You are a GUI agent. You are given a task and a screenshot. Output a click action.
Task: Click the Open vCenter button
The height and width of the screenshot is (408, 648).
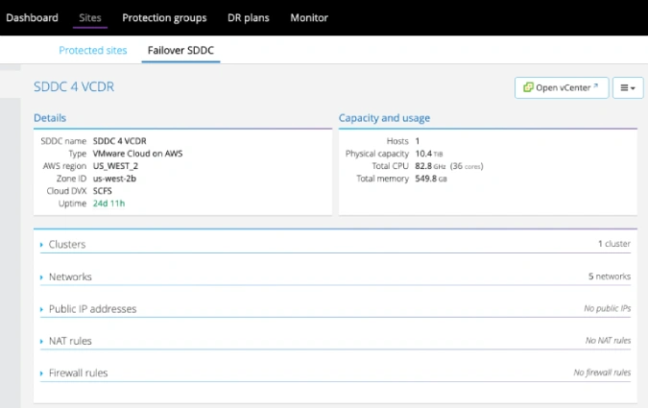(x=562, y=87)
